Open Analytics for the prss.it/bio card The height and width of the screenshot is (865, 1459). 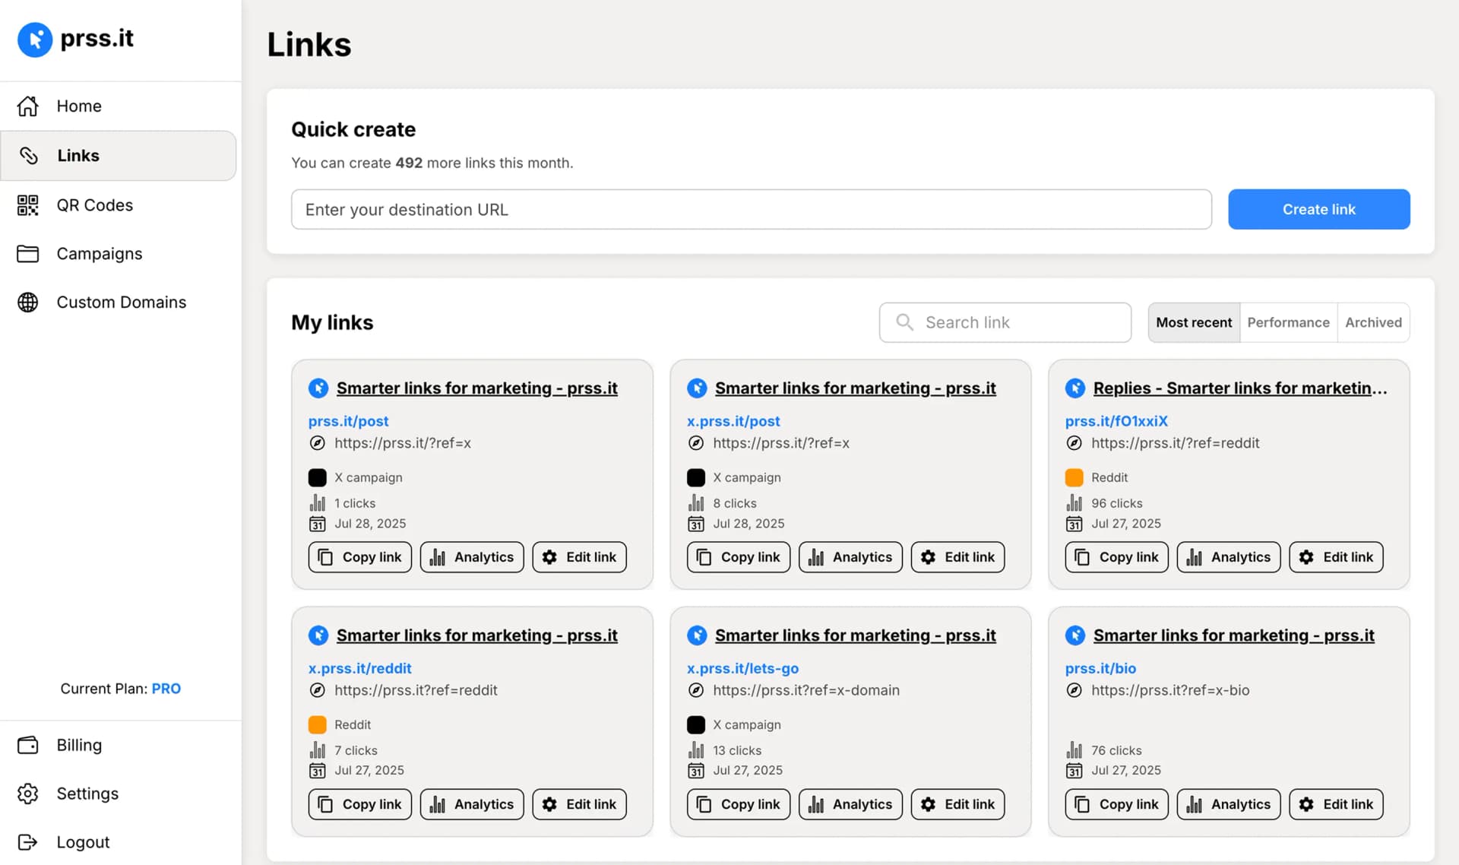point(1228,805)
